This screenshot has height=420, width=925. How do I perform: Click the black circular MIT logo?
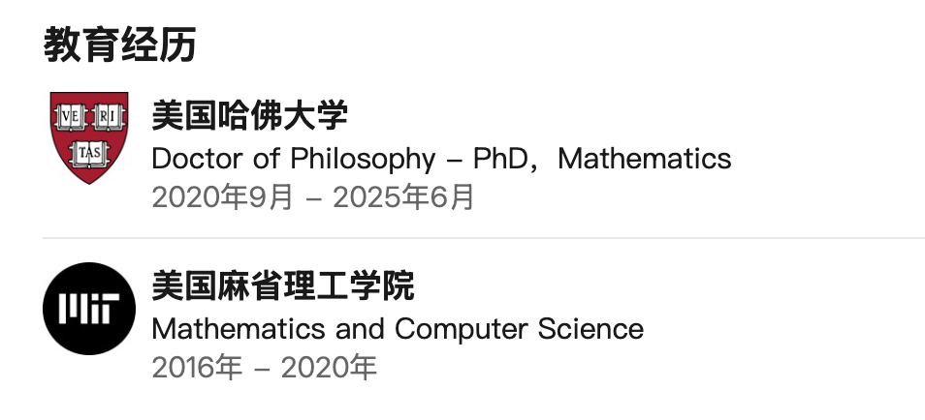(x=89, y=309)
